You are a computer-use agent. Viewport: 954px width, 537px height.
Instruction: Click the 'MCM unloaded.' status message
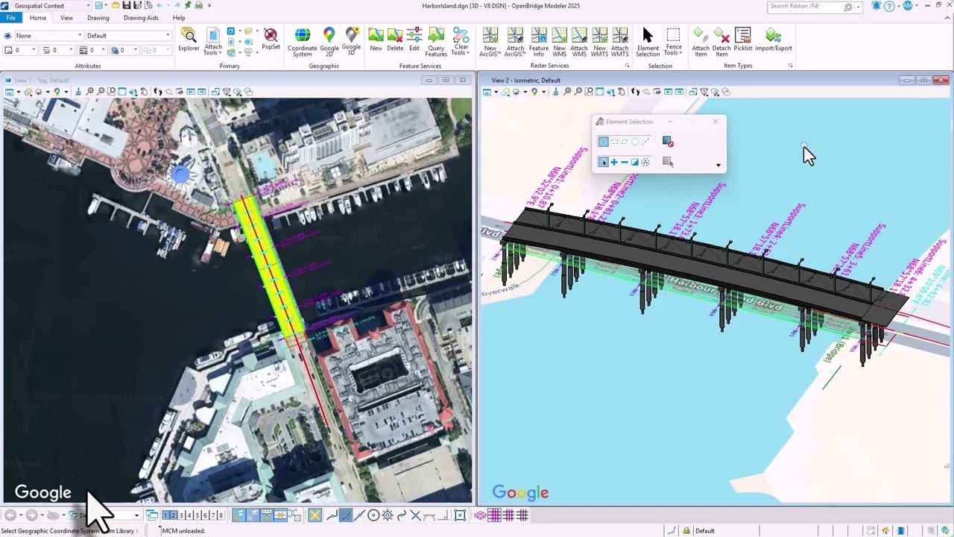tap(183, 531)
